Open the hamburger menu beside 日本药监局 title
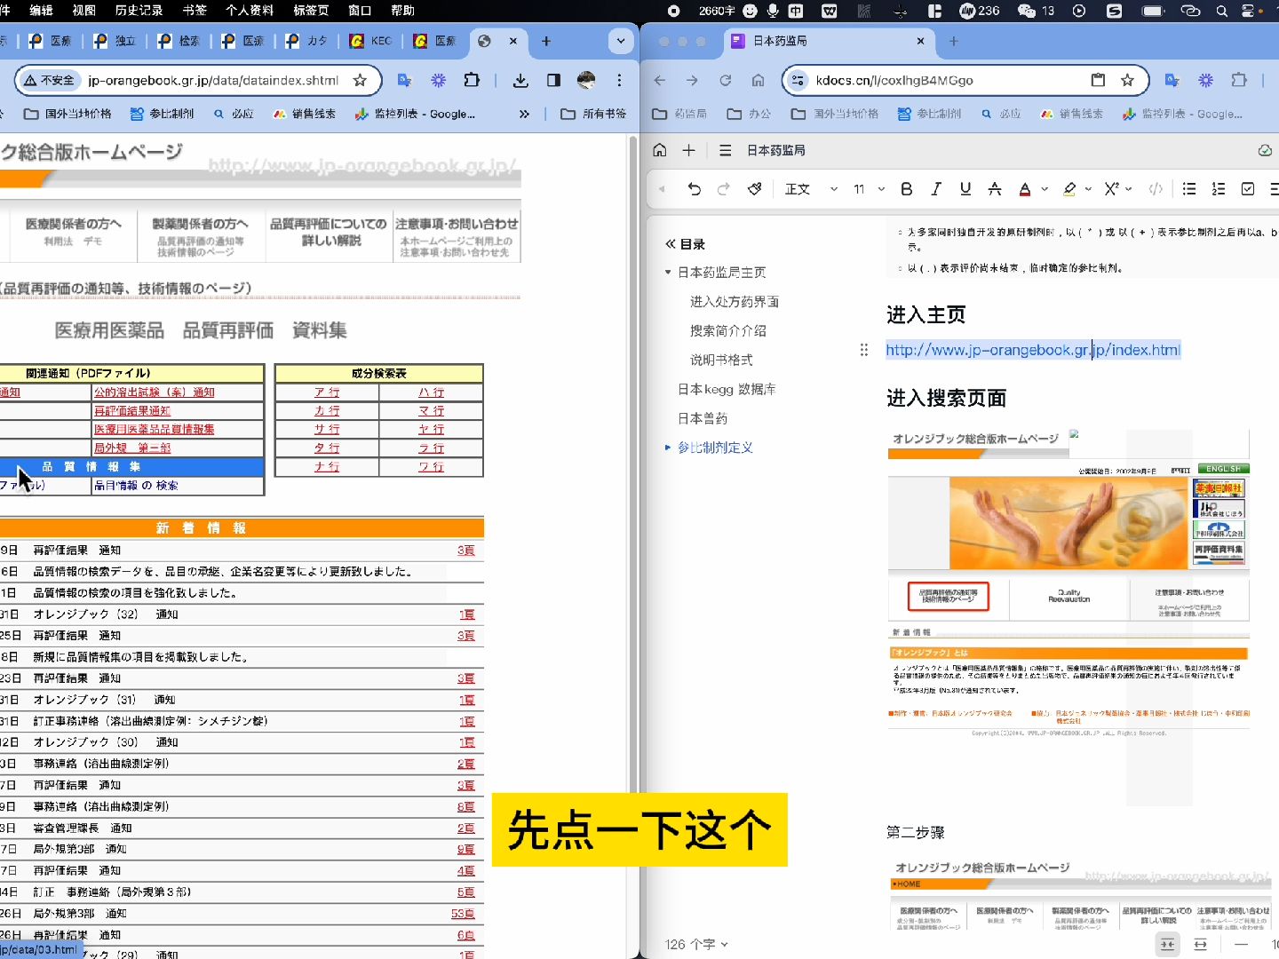The height and width of the screenshot is (959, 1279). (x=725, y=150)
